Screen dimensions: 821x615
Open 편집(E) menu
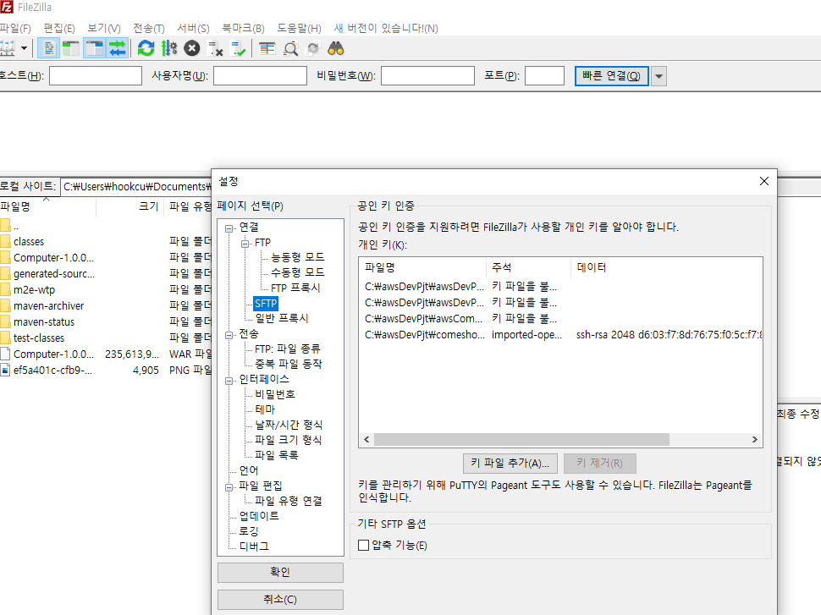coord(58,28)
